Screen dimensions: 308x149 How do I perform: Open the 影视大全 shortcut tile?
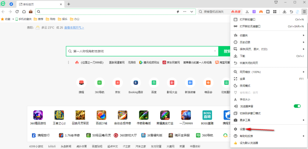click(x=172, y=83)
